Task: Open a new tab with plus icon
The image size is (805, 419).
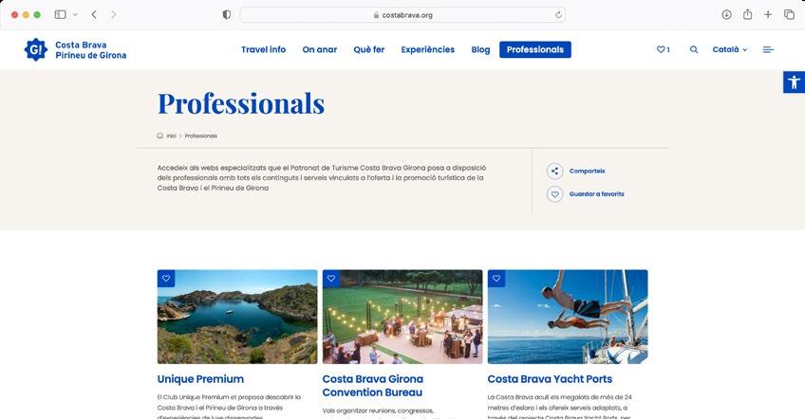Action: point(768,14)
